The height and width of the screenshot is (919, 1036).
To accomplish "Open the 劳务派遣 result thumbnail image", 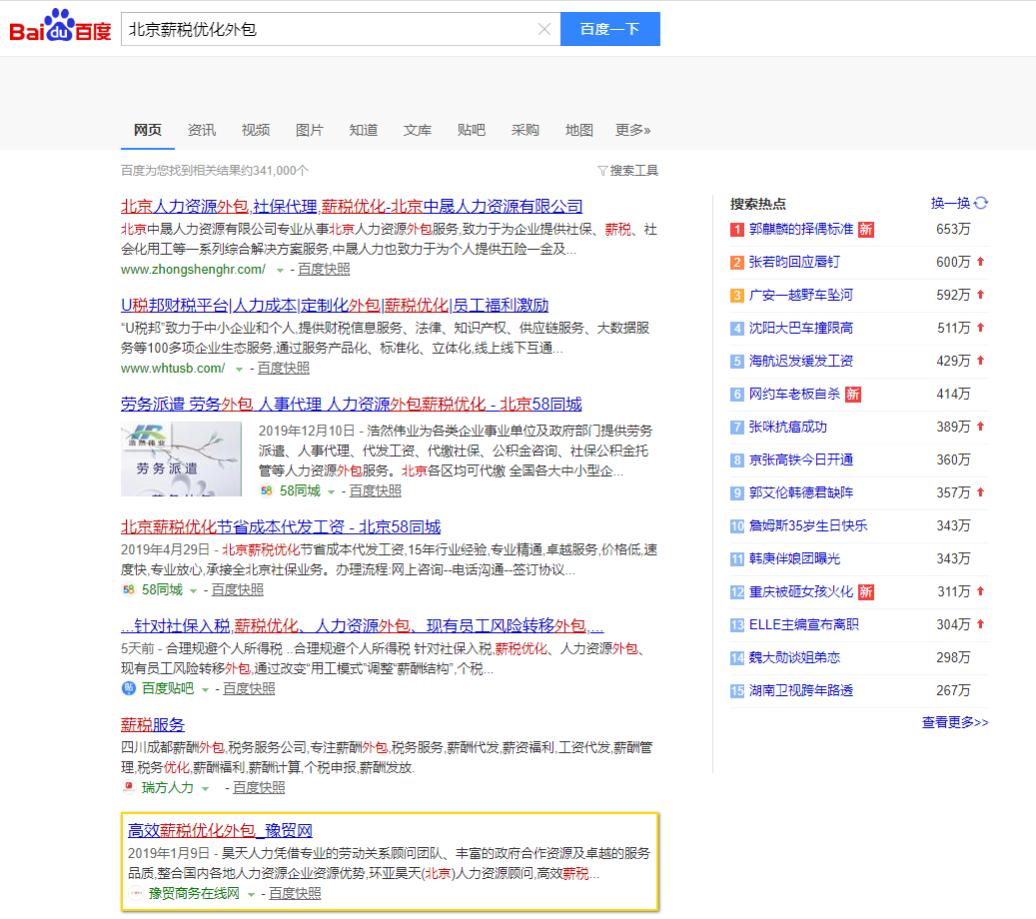I will pyautogui.click(x=181, y=459).
